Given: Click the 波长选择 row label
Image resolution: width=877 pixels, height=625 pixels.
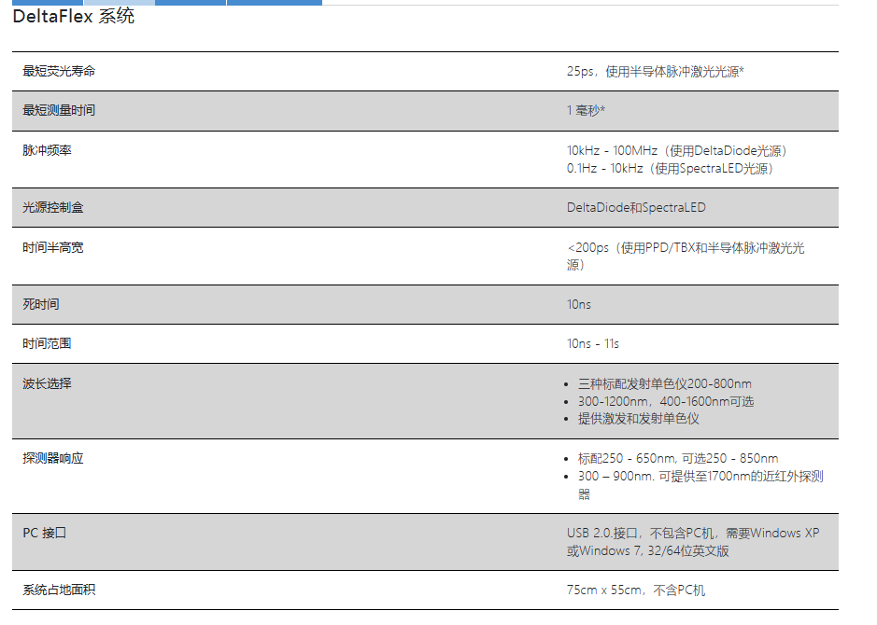Looking at the screenshot, I should [47, 383].
